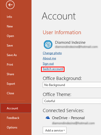Click the OneDrive - Personal service entry

tap(68, 118)
